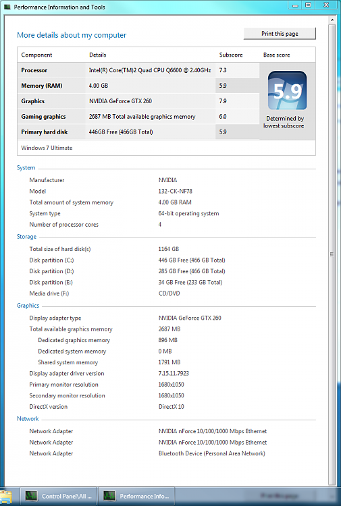Click the 34 GB Free (233 GB Total) value
This screenshot has height=506, width=341.
coord(190,282)
